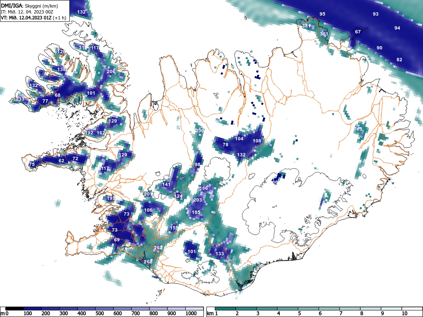
Task: Click the visibility value 192 on the map
Action: tap(89, 133)
